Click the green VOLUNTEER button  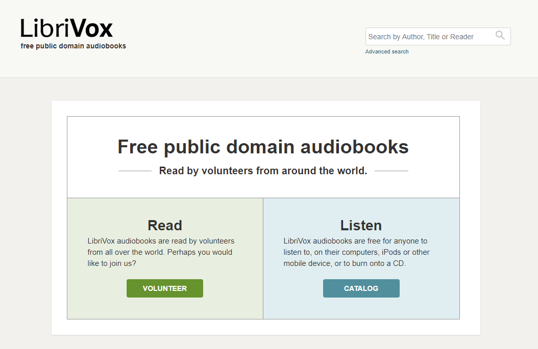[x=165, y=288]
